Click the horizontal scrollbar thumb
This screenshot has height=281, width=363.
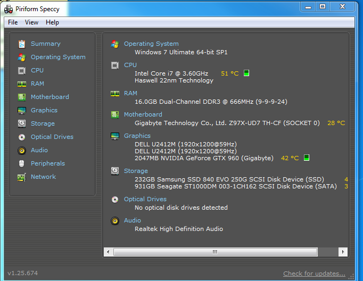click(x=216, y=252)
